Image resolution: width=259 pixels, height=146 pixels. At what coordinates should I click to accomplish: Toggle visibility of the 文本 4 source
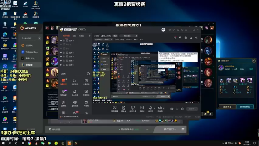coord(61,40)
